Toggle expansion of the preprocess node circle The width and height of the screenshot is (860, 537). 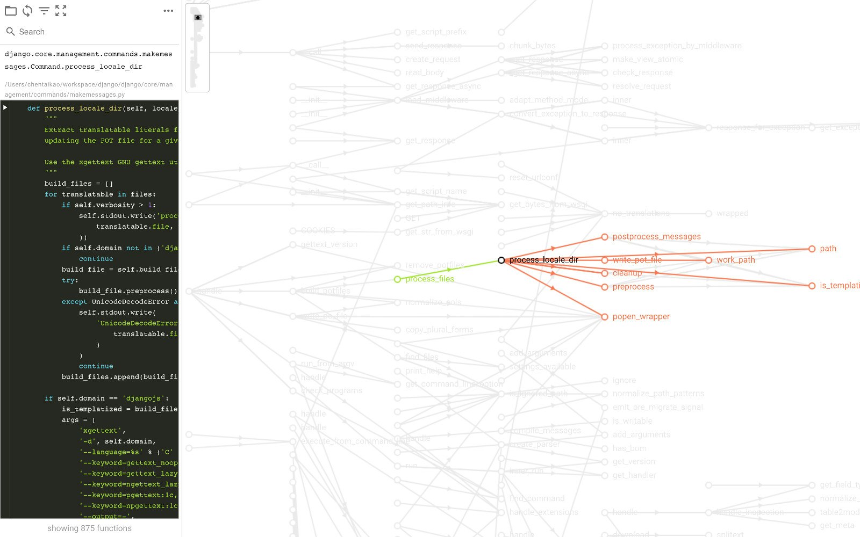(x=605, y=287)
